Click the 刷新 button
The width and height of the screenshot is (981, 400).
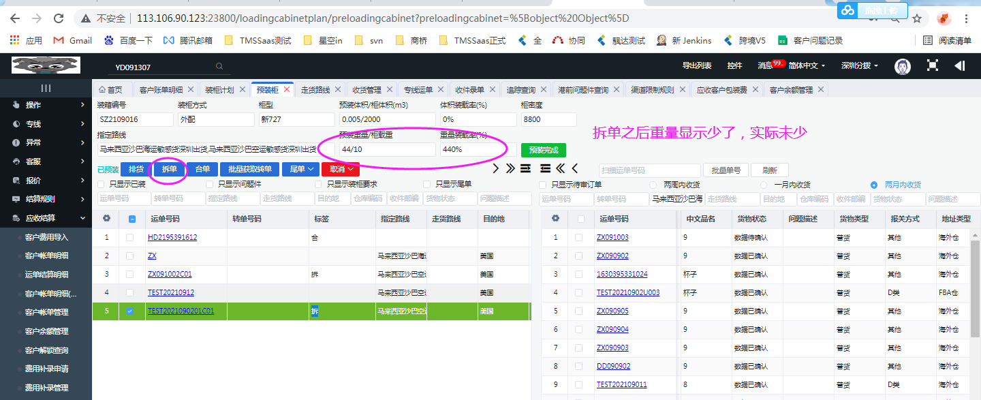coord(770,170)
